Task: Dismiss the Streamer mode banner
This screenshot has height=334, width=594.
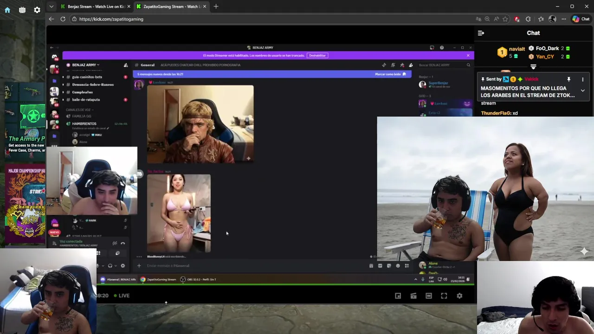Action: pos(468,55)
